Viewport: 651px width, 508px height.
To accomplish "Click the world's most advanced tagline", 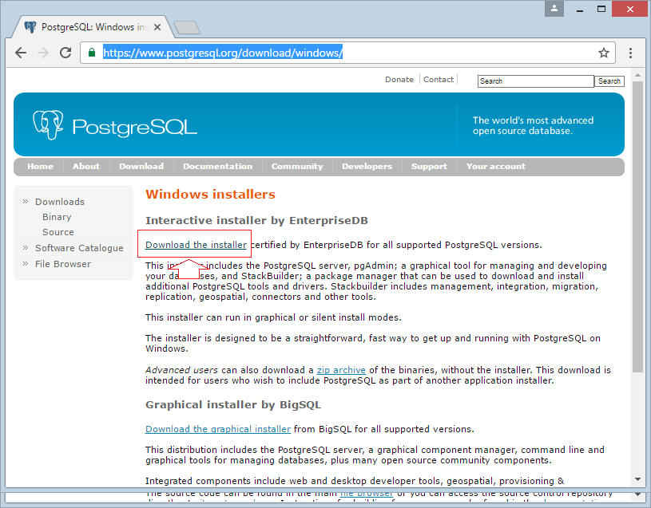I will pos(533,125).
